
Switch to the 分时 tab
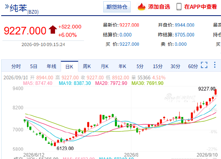[16, 66]
